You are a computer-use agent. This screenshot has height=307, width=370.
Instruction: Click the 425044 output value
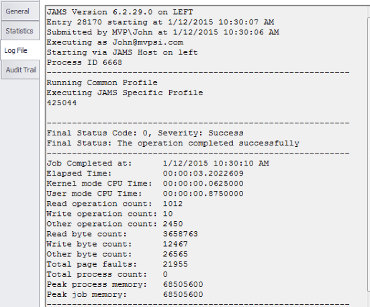click(x=62, y=103)
